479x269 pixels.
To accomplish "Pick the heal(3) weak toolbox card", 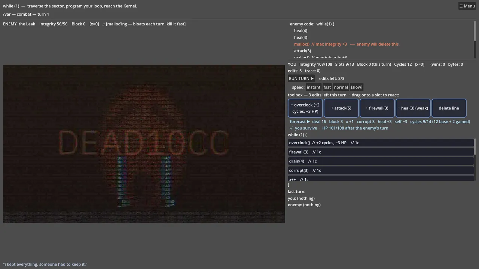I will click(413, 108).
